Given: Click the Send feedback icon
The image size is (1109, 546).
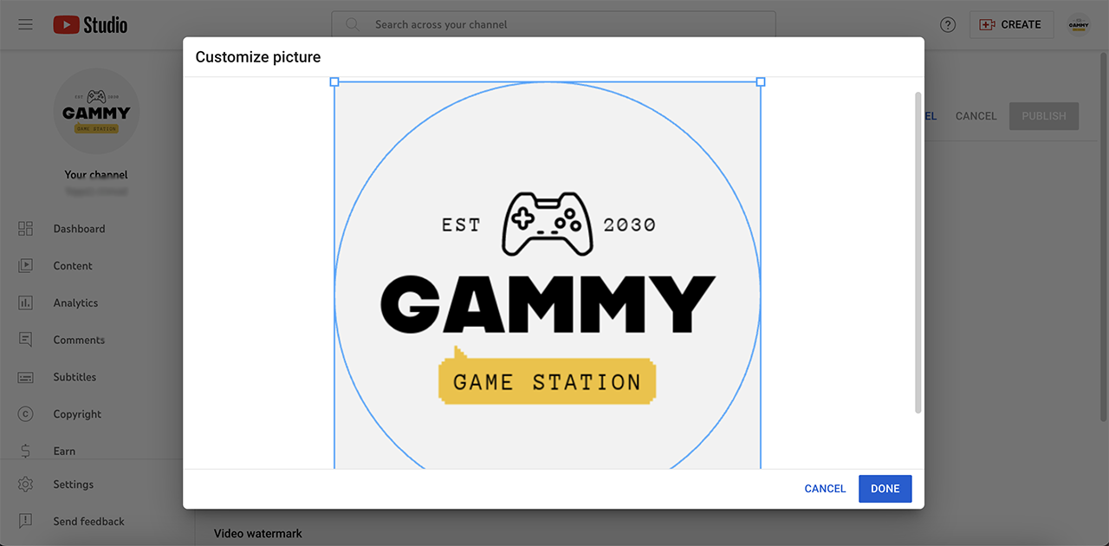Looking at the screenshot, I should (25, 522).
